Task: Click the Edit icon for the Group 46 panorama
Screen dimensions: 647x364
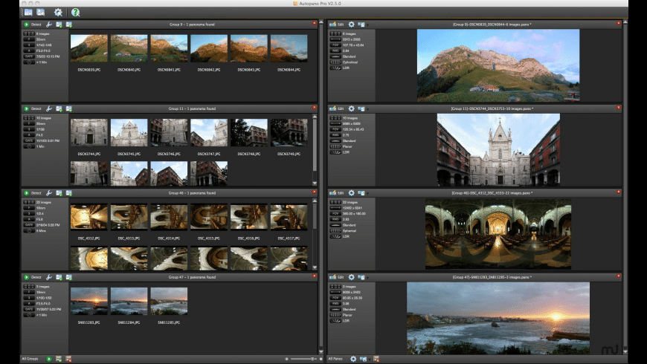Action: pos(332,193)
